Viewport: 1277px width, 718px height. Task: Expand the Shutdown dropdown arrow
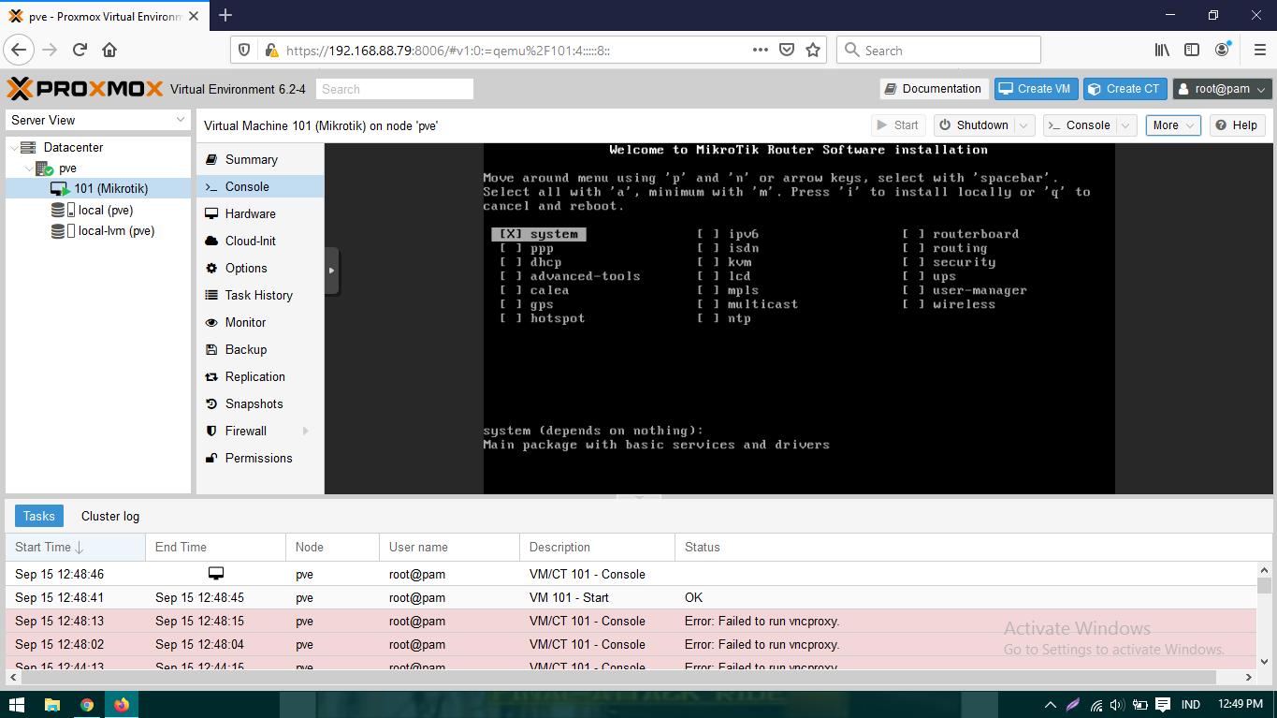point(1025,125)
